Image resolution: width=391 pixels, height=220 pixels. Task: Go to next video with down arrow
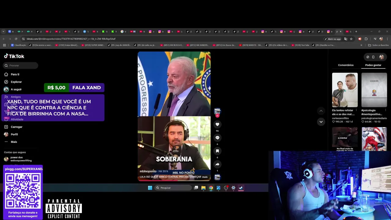[x=321, y=122]
